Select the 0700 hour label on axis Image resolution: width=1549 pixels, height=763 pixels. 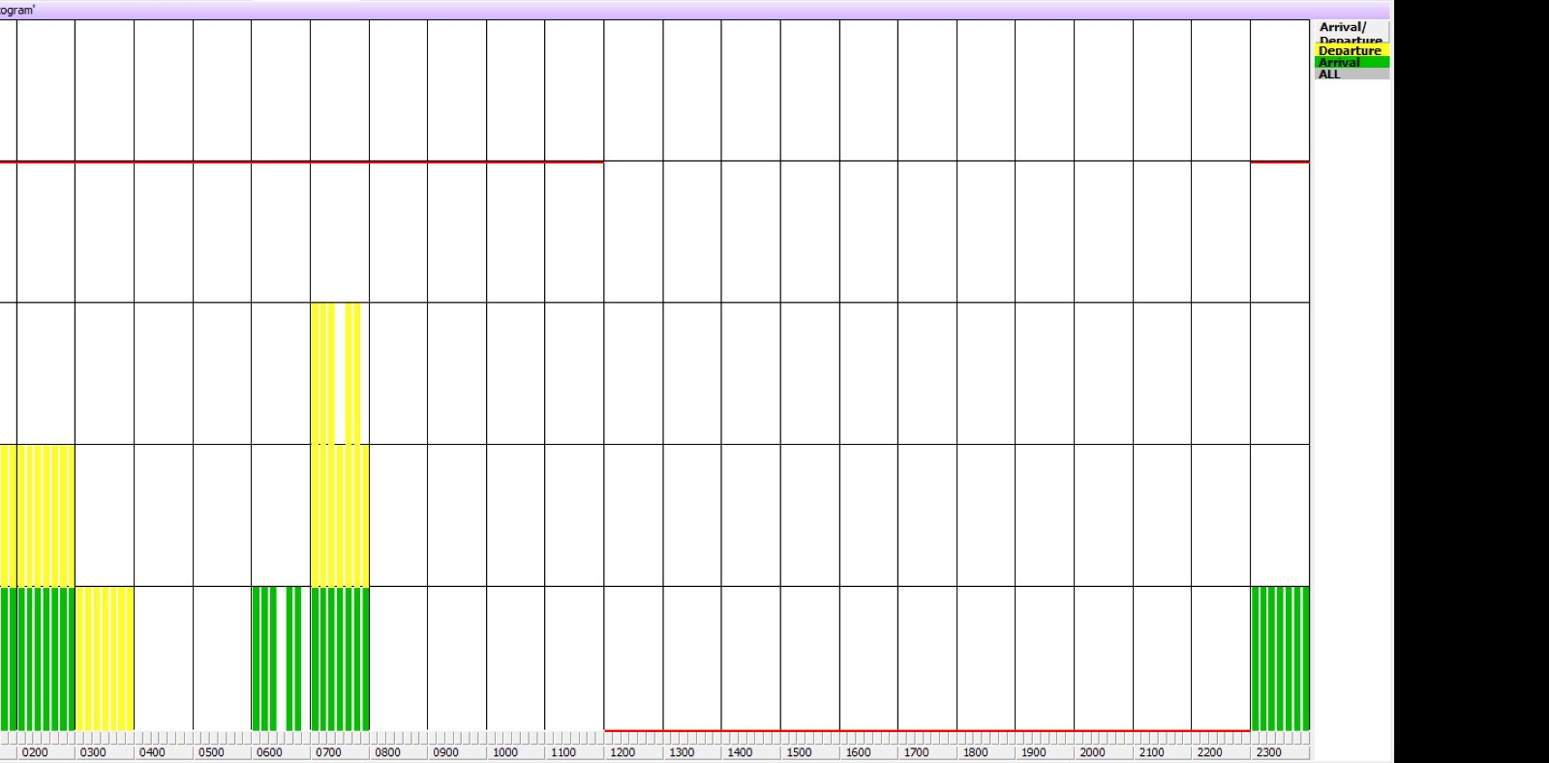(x=328, y=752)
